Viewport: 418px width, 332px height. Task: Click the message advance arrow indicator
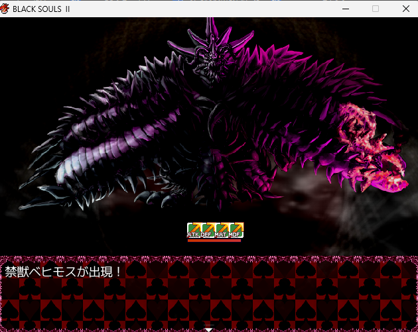click(209, 329)
